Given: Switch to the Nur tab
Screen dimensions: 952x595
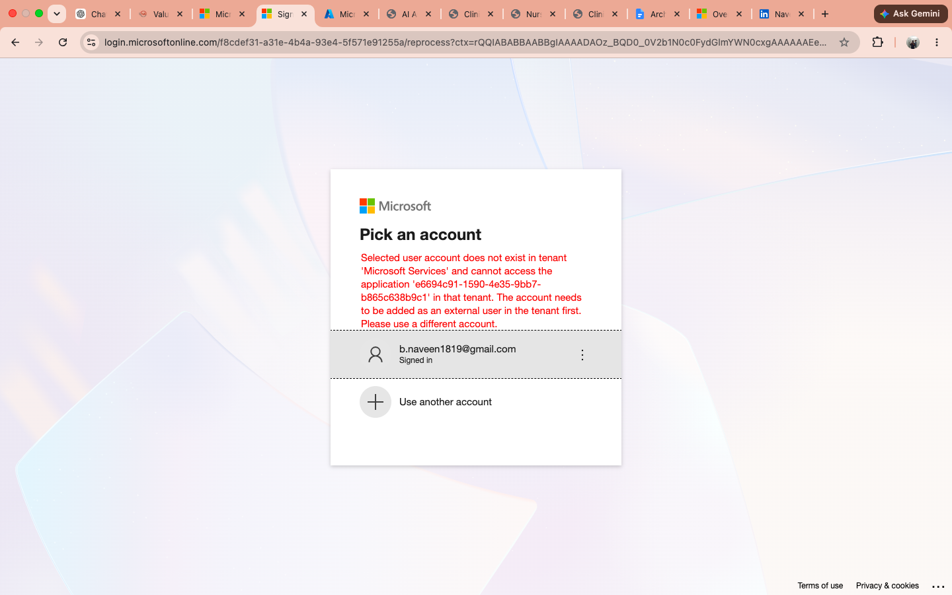Looking at the screenshot, I should (x=534, y=14).
